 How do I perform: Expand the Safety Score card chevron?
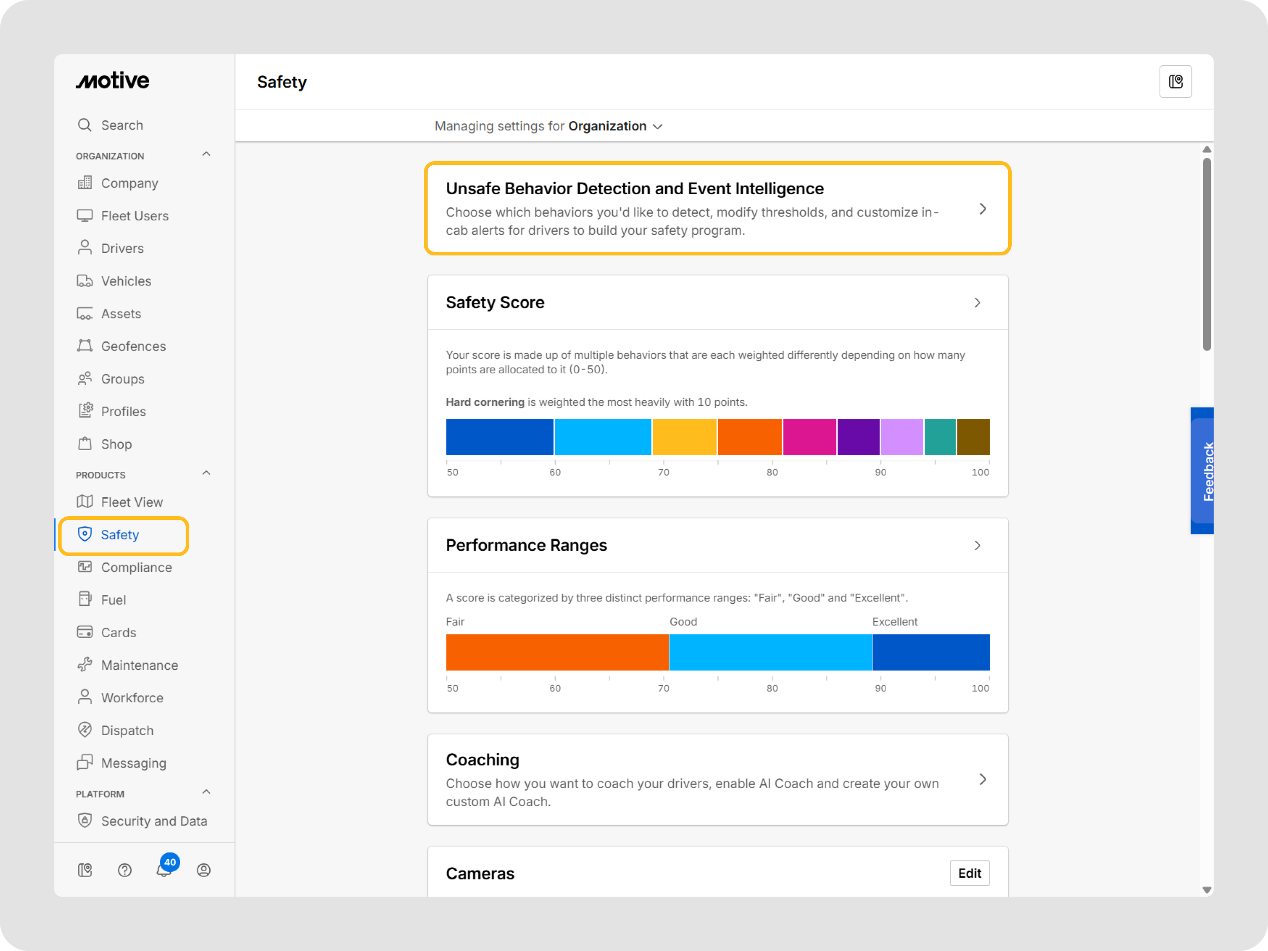pos(977,303)
